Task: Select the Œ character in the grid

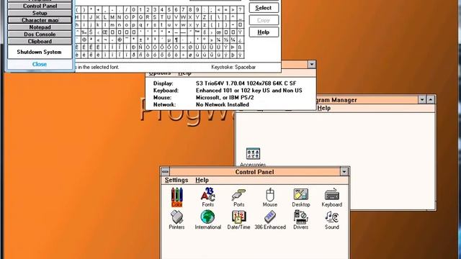Action: [105, 32]
